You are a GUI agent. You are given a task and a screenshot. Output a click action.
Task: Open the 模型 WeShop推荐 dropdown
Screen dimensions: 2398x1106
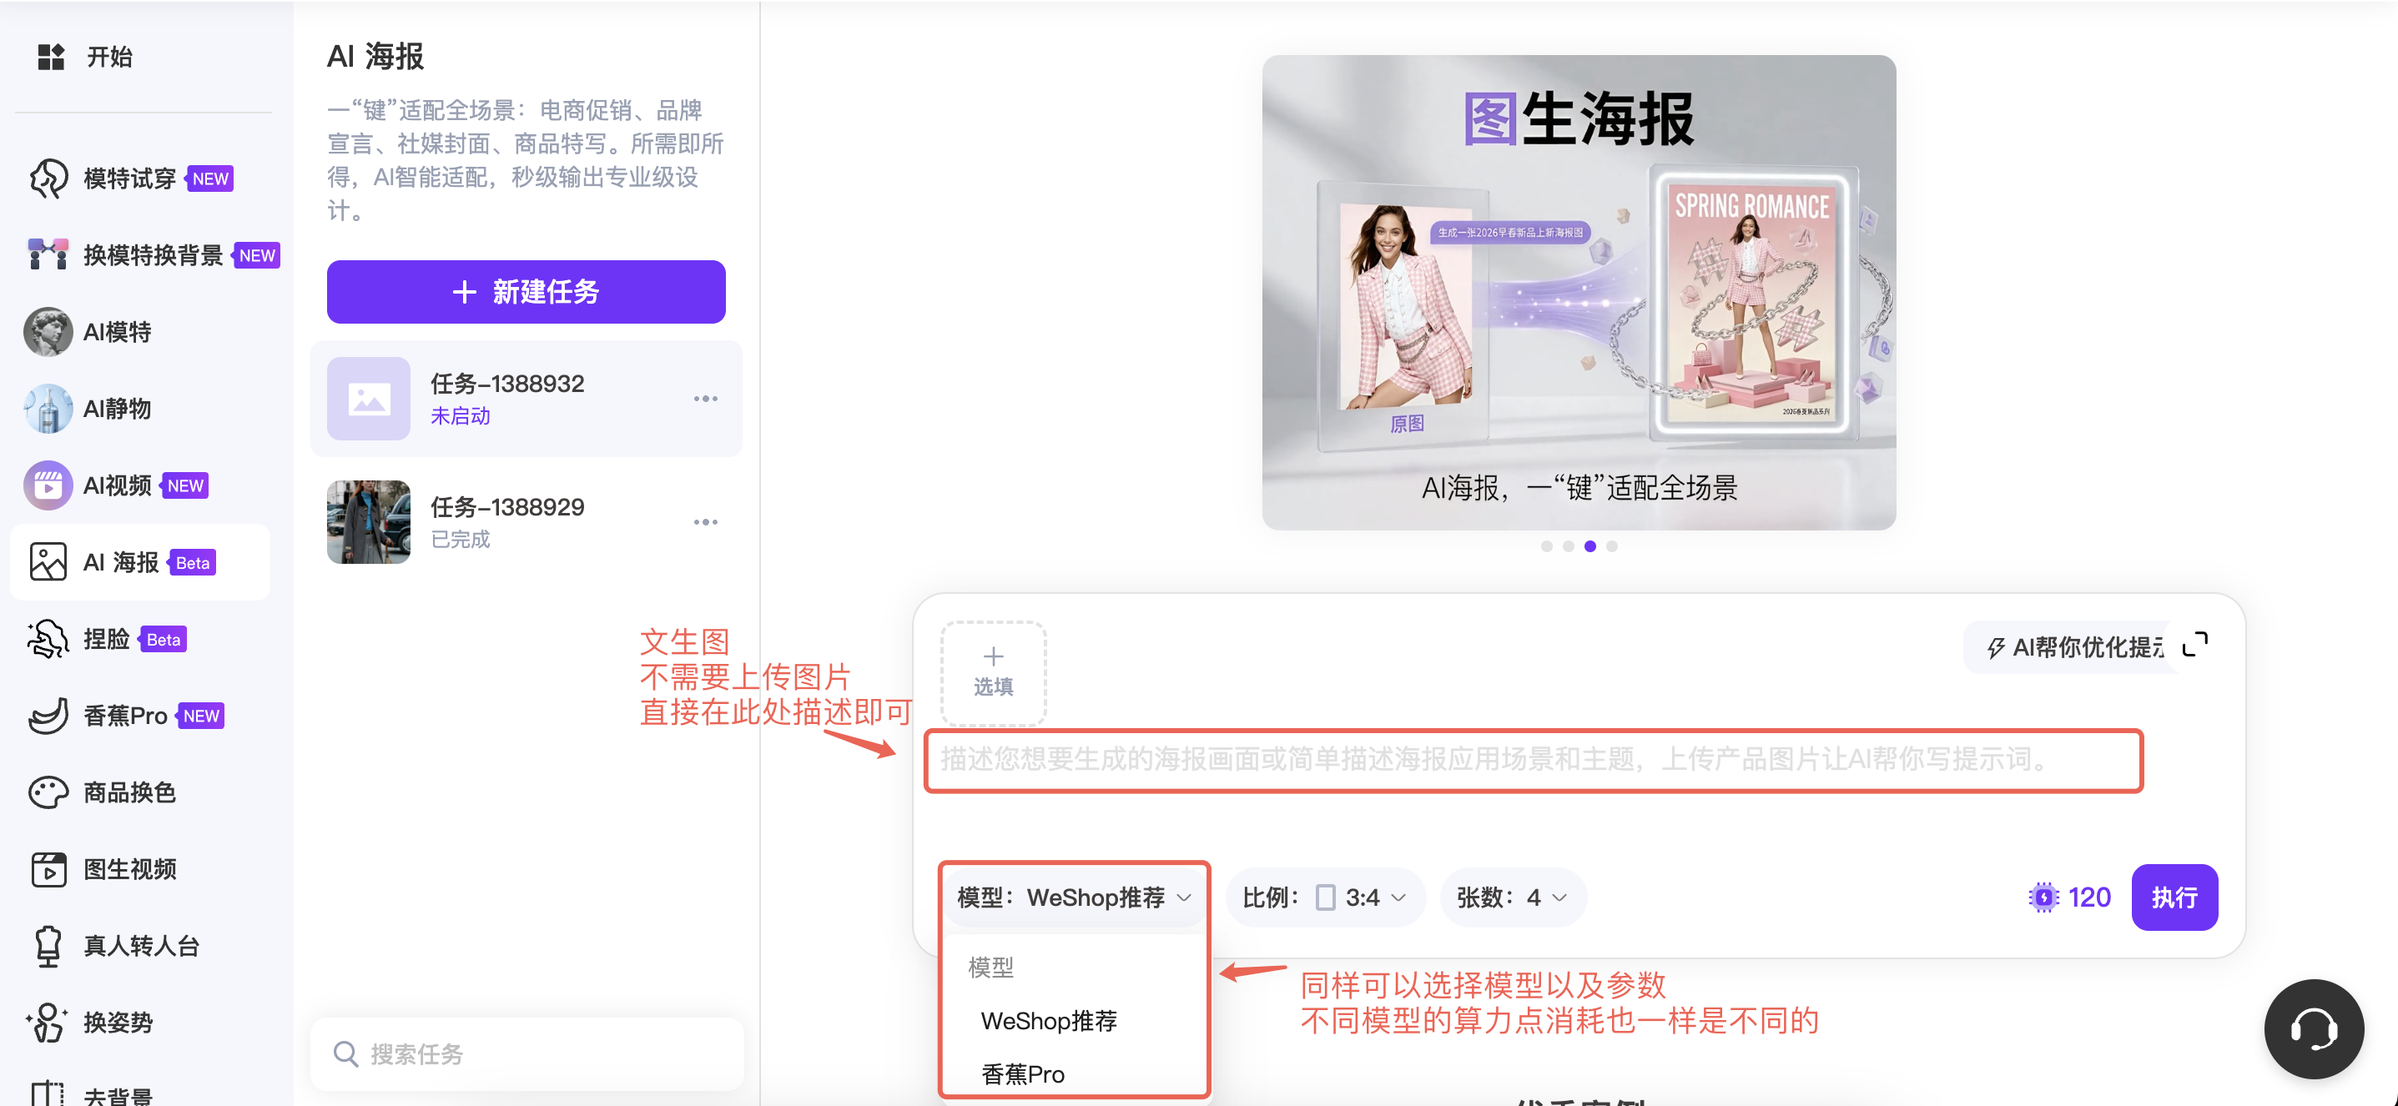1073,897
